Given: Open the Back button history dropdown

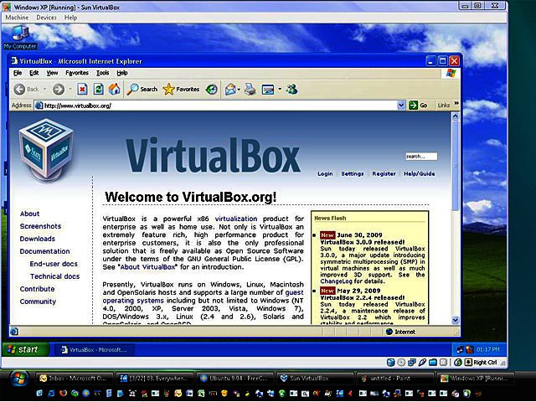Looking at the screenshot, I should tap(45, 89).
